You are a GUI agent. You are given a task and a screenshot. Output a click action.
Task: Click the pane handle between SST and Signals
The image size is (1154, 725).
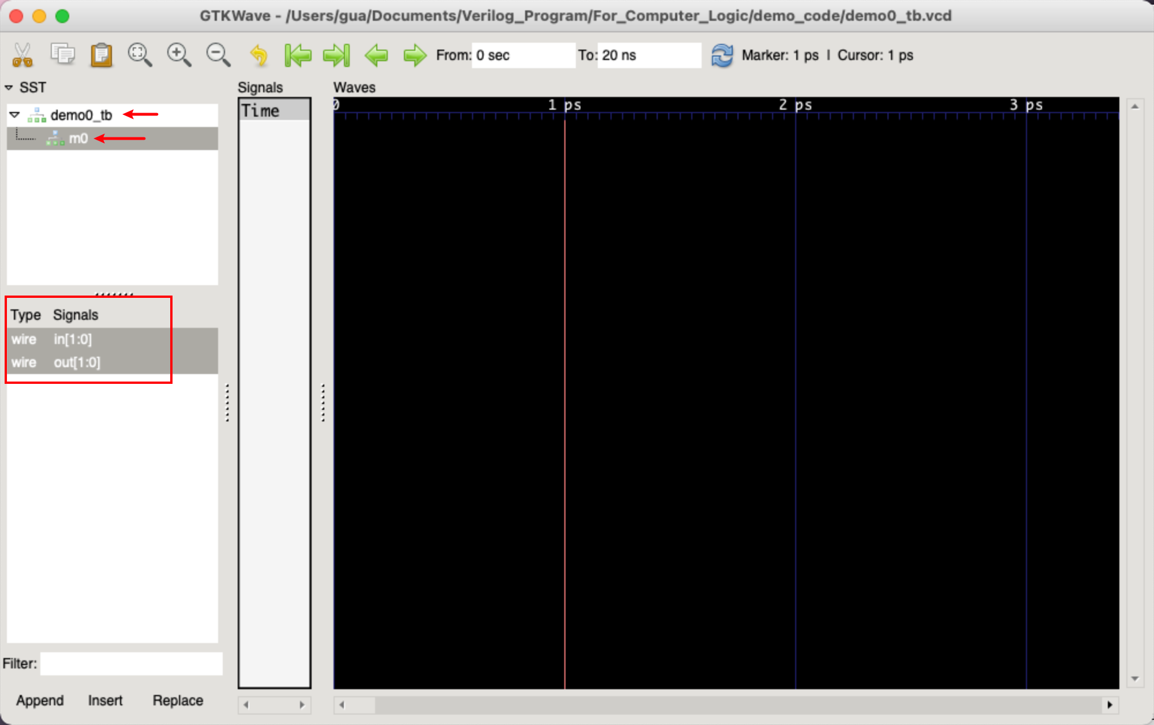[x=227, y=402]
